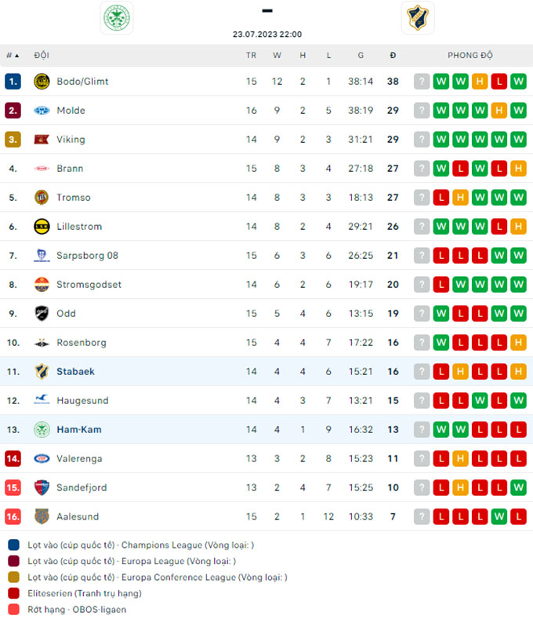533x623 pixels.
Task: Open the Odd club shield icon
Action: tap(42, 314)
